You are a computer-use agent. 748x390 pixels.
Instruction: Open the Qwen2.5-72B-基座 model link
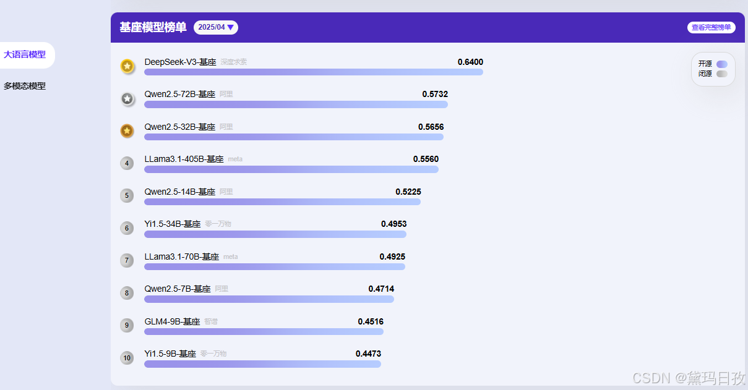point(180,95)
